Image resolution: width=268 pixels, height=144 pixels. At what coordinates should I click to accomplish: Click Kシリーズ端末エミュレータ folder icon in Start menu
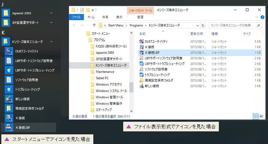coord(6,42)
